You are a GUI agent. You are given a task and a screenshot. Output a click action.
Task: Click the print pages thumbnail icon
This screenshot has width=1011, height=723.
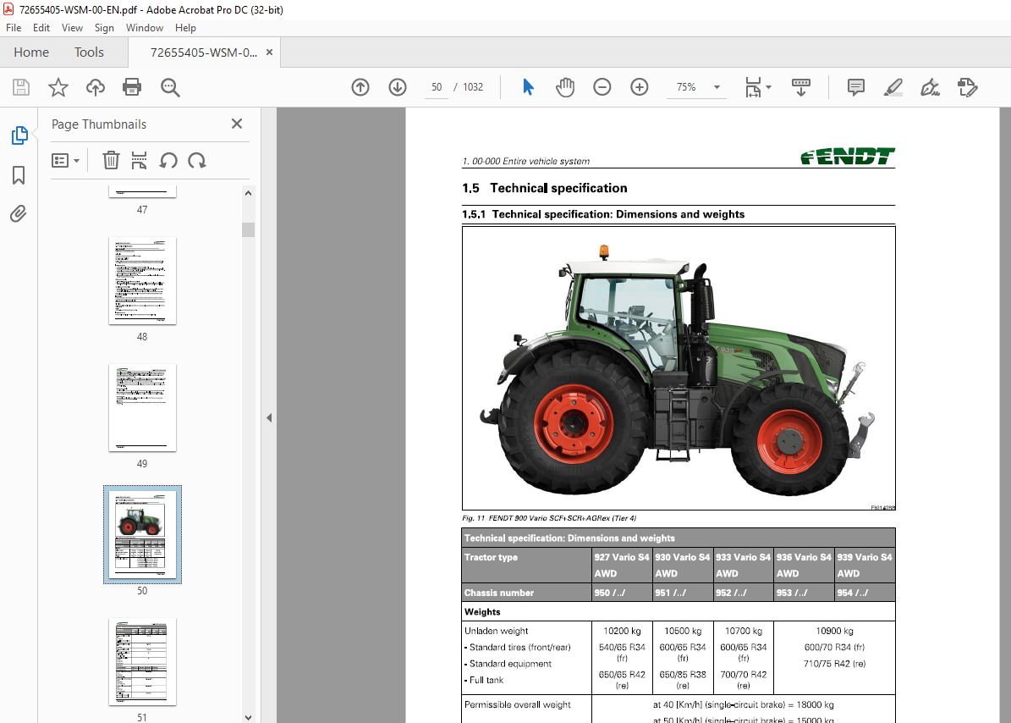click(139, 160)
